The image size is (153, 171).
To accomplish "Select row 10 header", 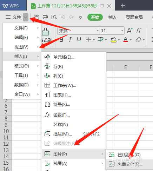I will [x=6, y=131].
